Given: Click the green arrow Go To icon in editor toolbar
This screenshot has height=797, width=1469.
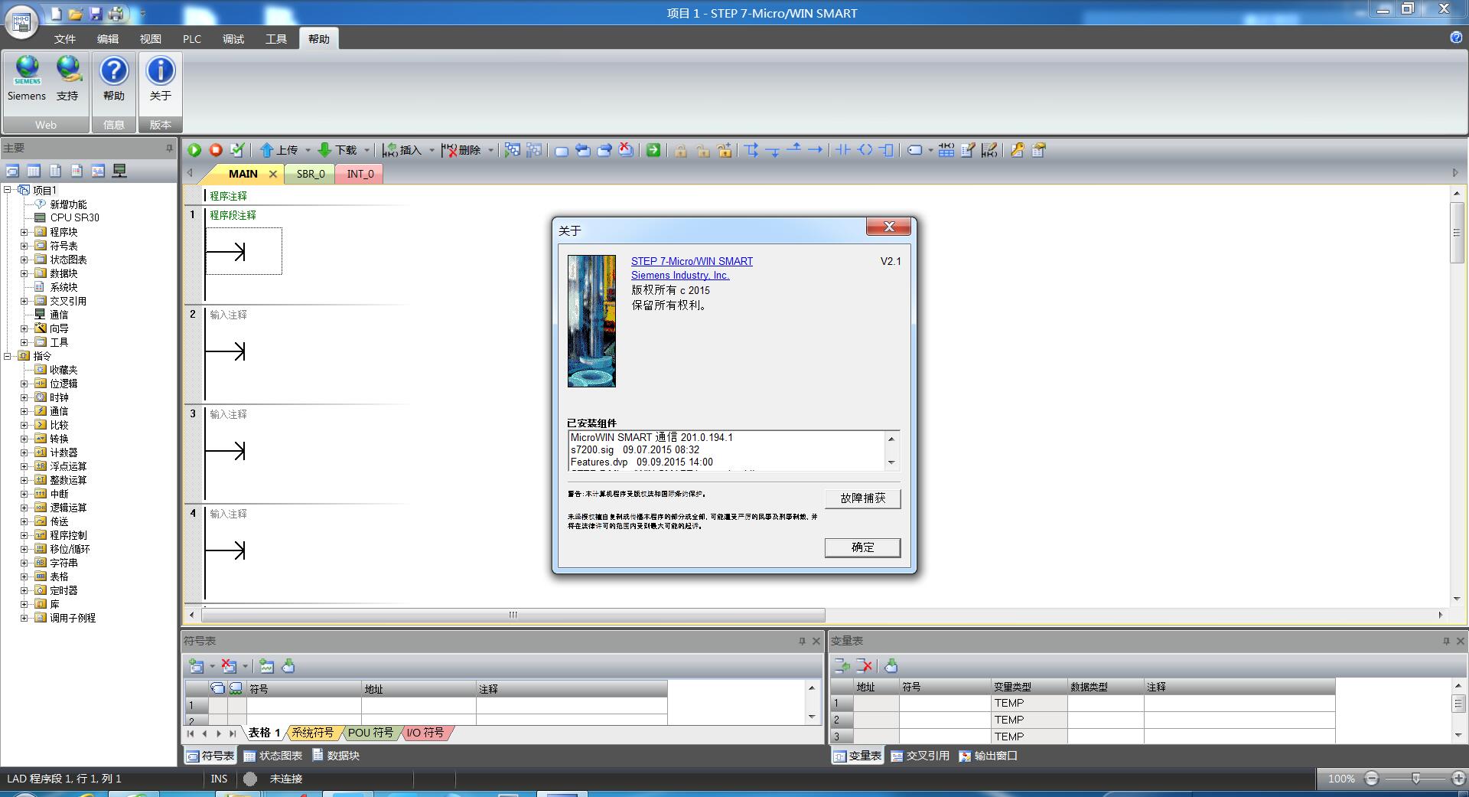Looking at the screenshot, I should point(653,150).
